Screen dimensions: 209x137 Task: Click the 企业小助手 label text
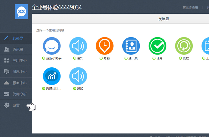pos(54,58)
